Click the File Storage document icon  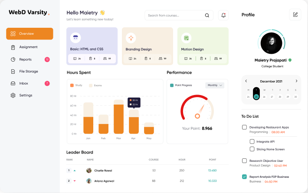[13, 72]
